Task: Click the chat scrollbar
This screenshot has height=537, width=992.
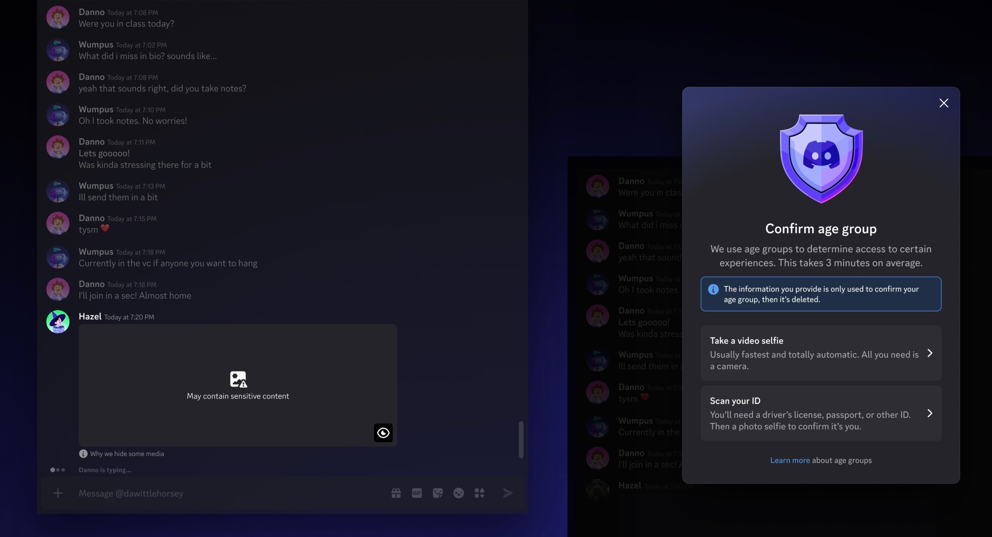Action: tap(521, 440)
